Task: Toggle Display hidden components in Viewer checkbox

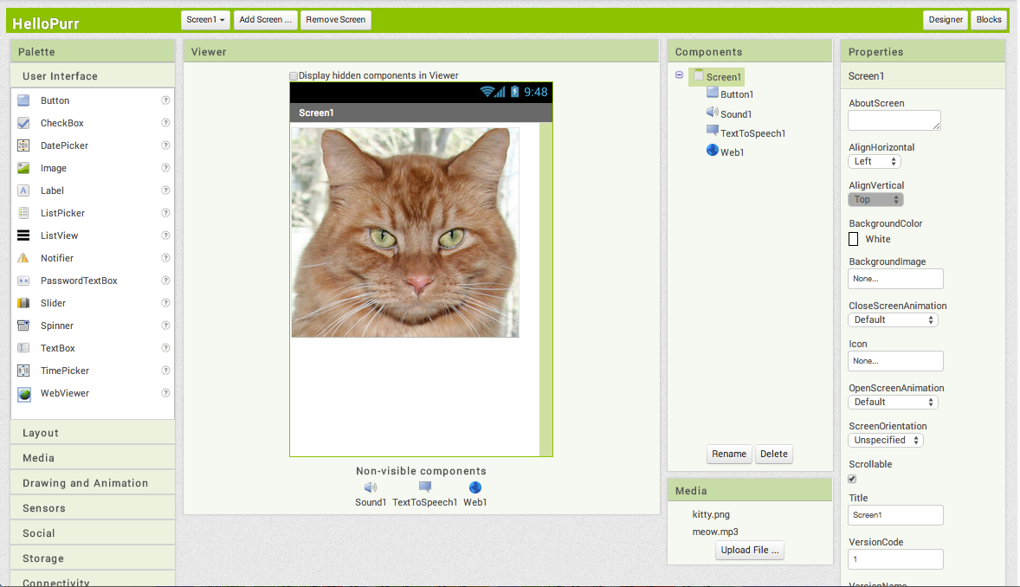Action: (x=294, y=76)
